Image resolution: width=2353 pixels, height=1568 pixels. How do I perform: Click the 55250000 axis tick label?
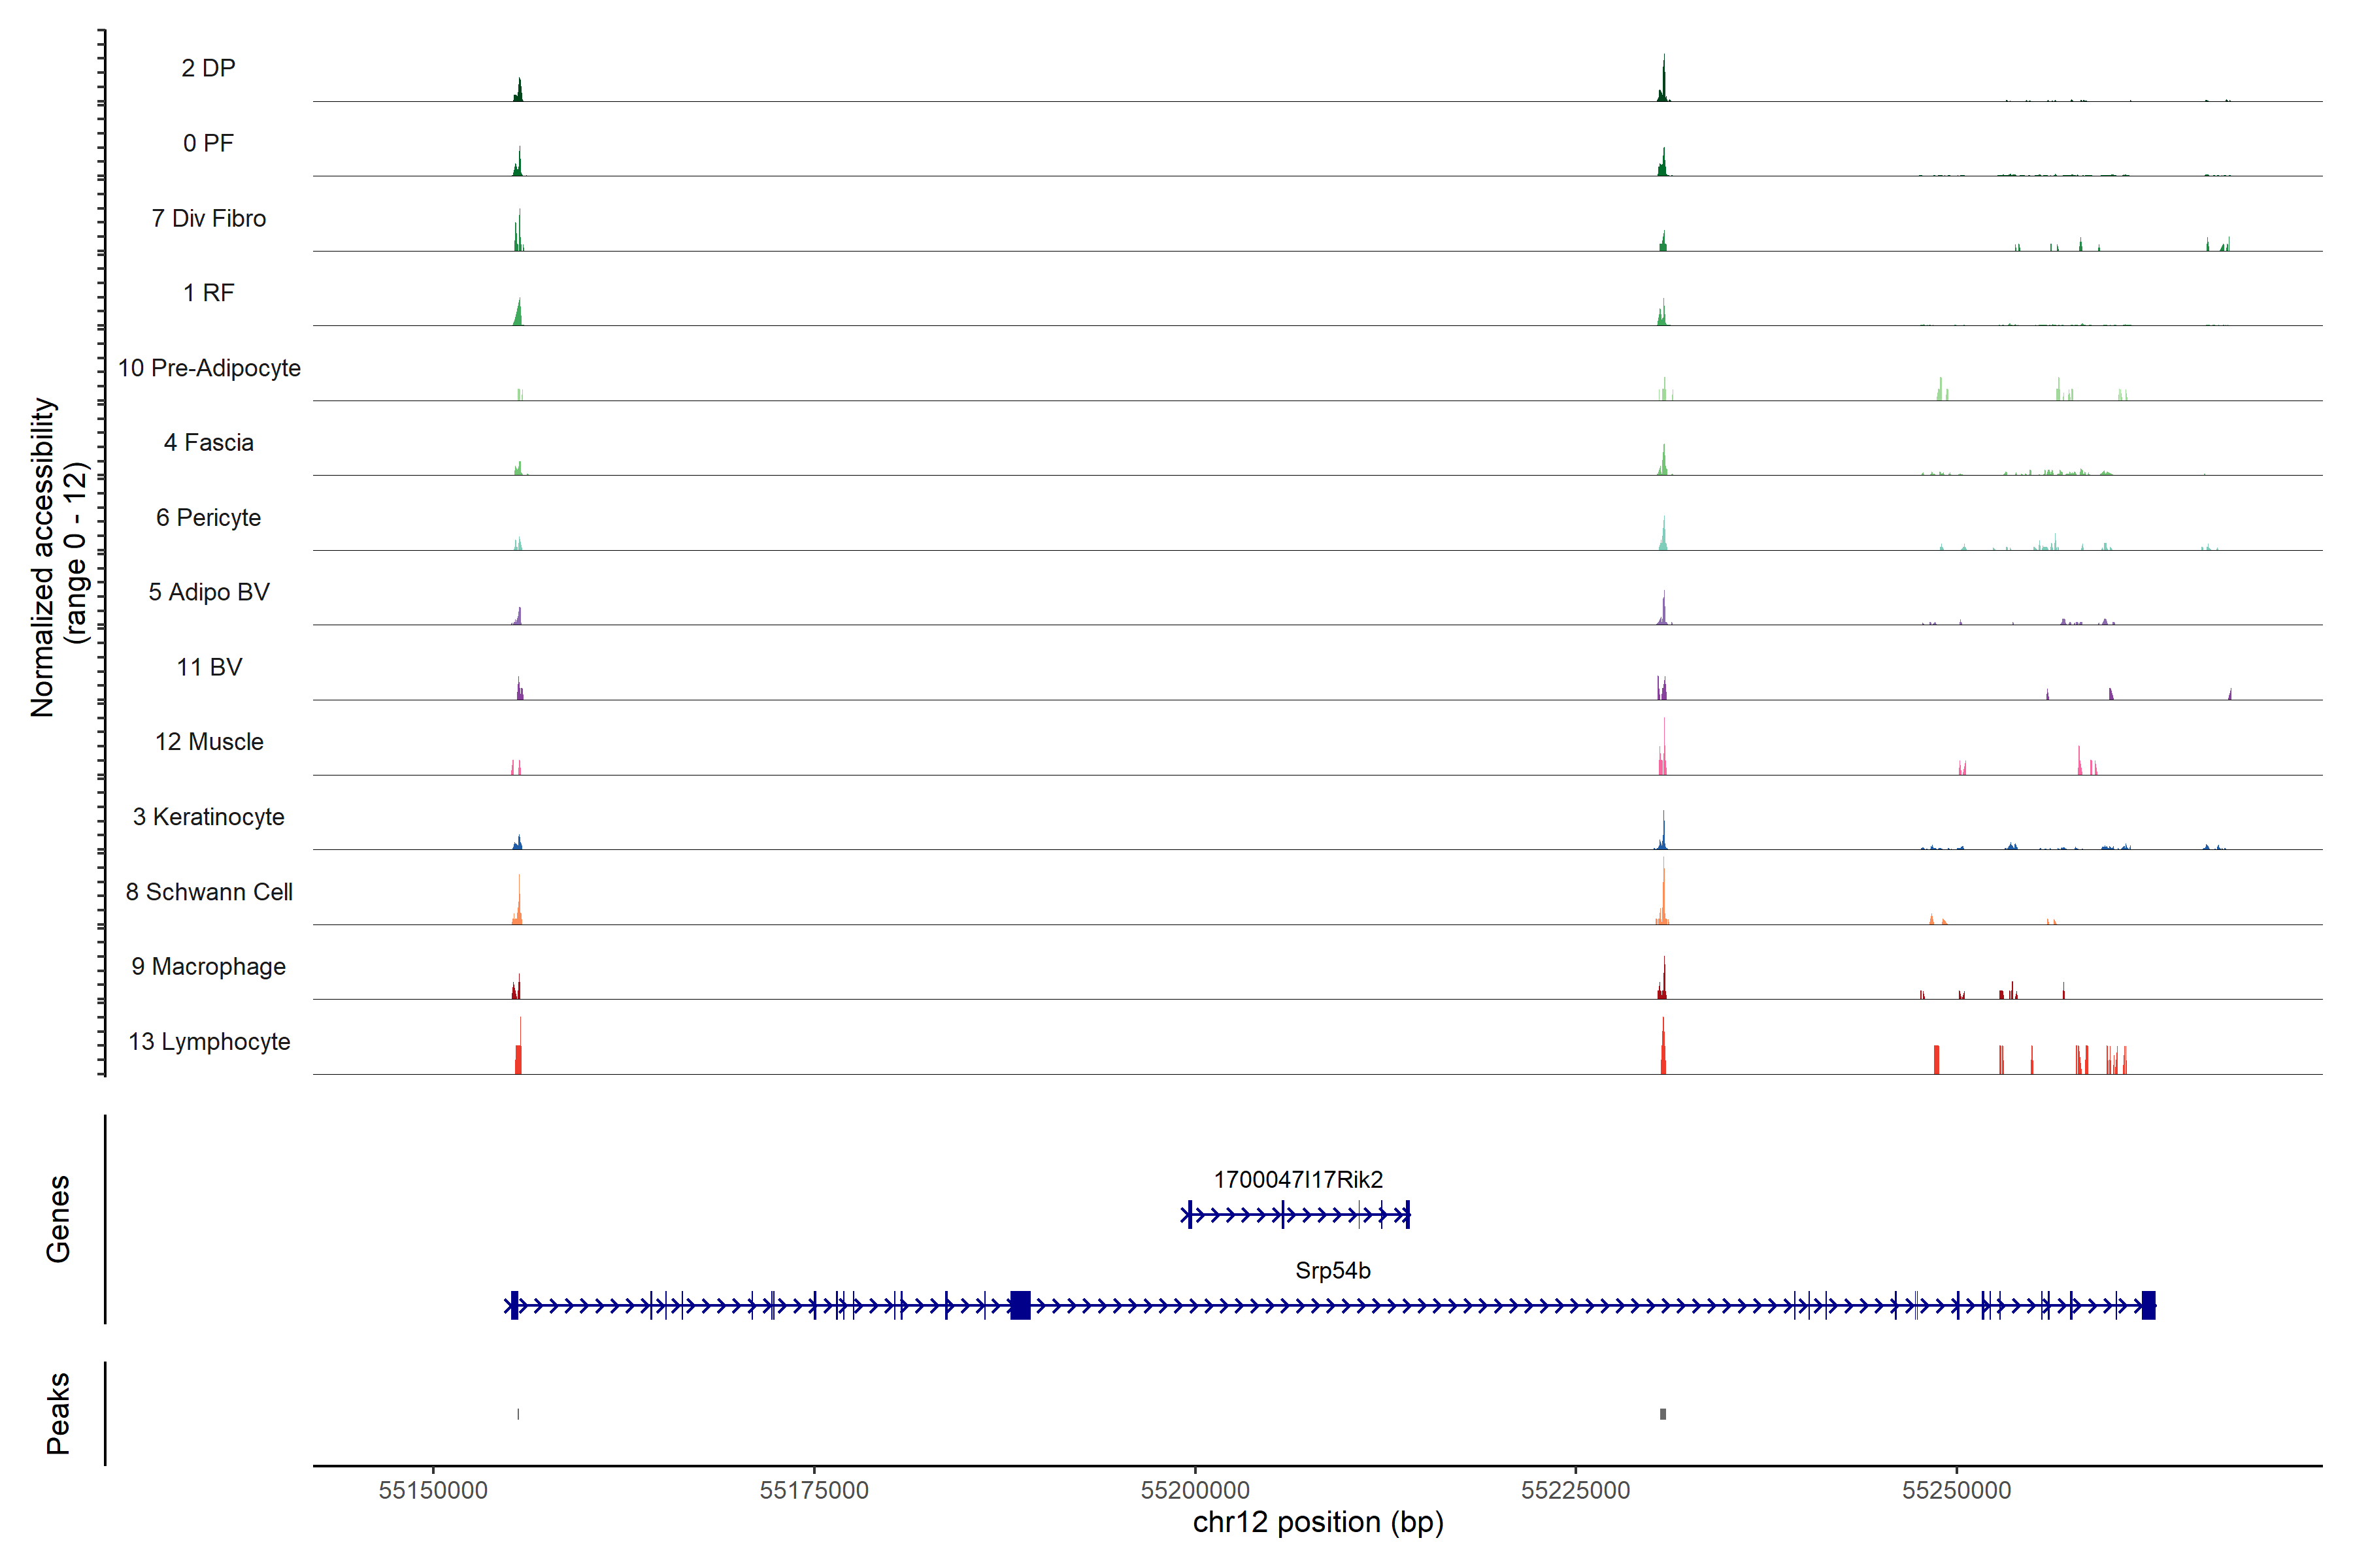click(1956, 1490)
